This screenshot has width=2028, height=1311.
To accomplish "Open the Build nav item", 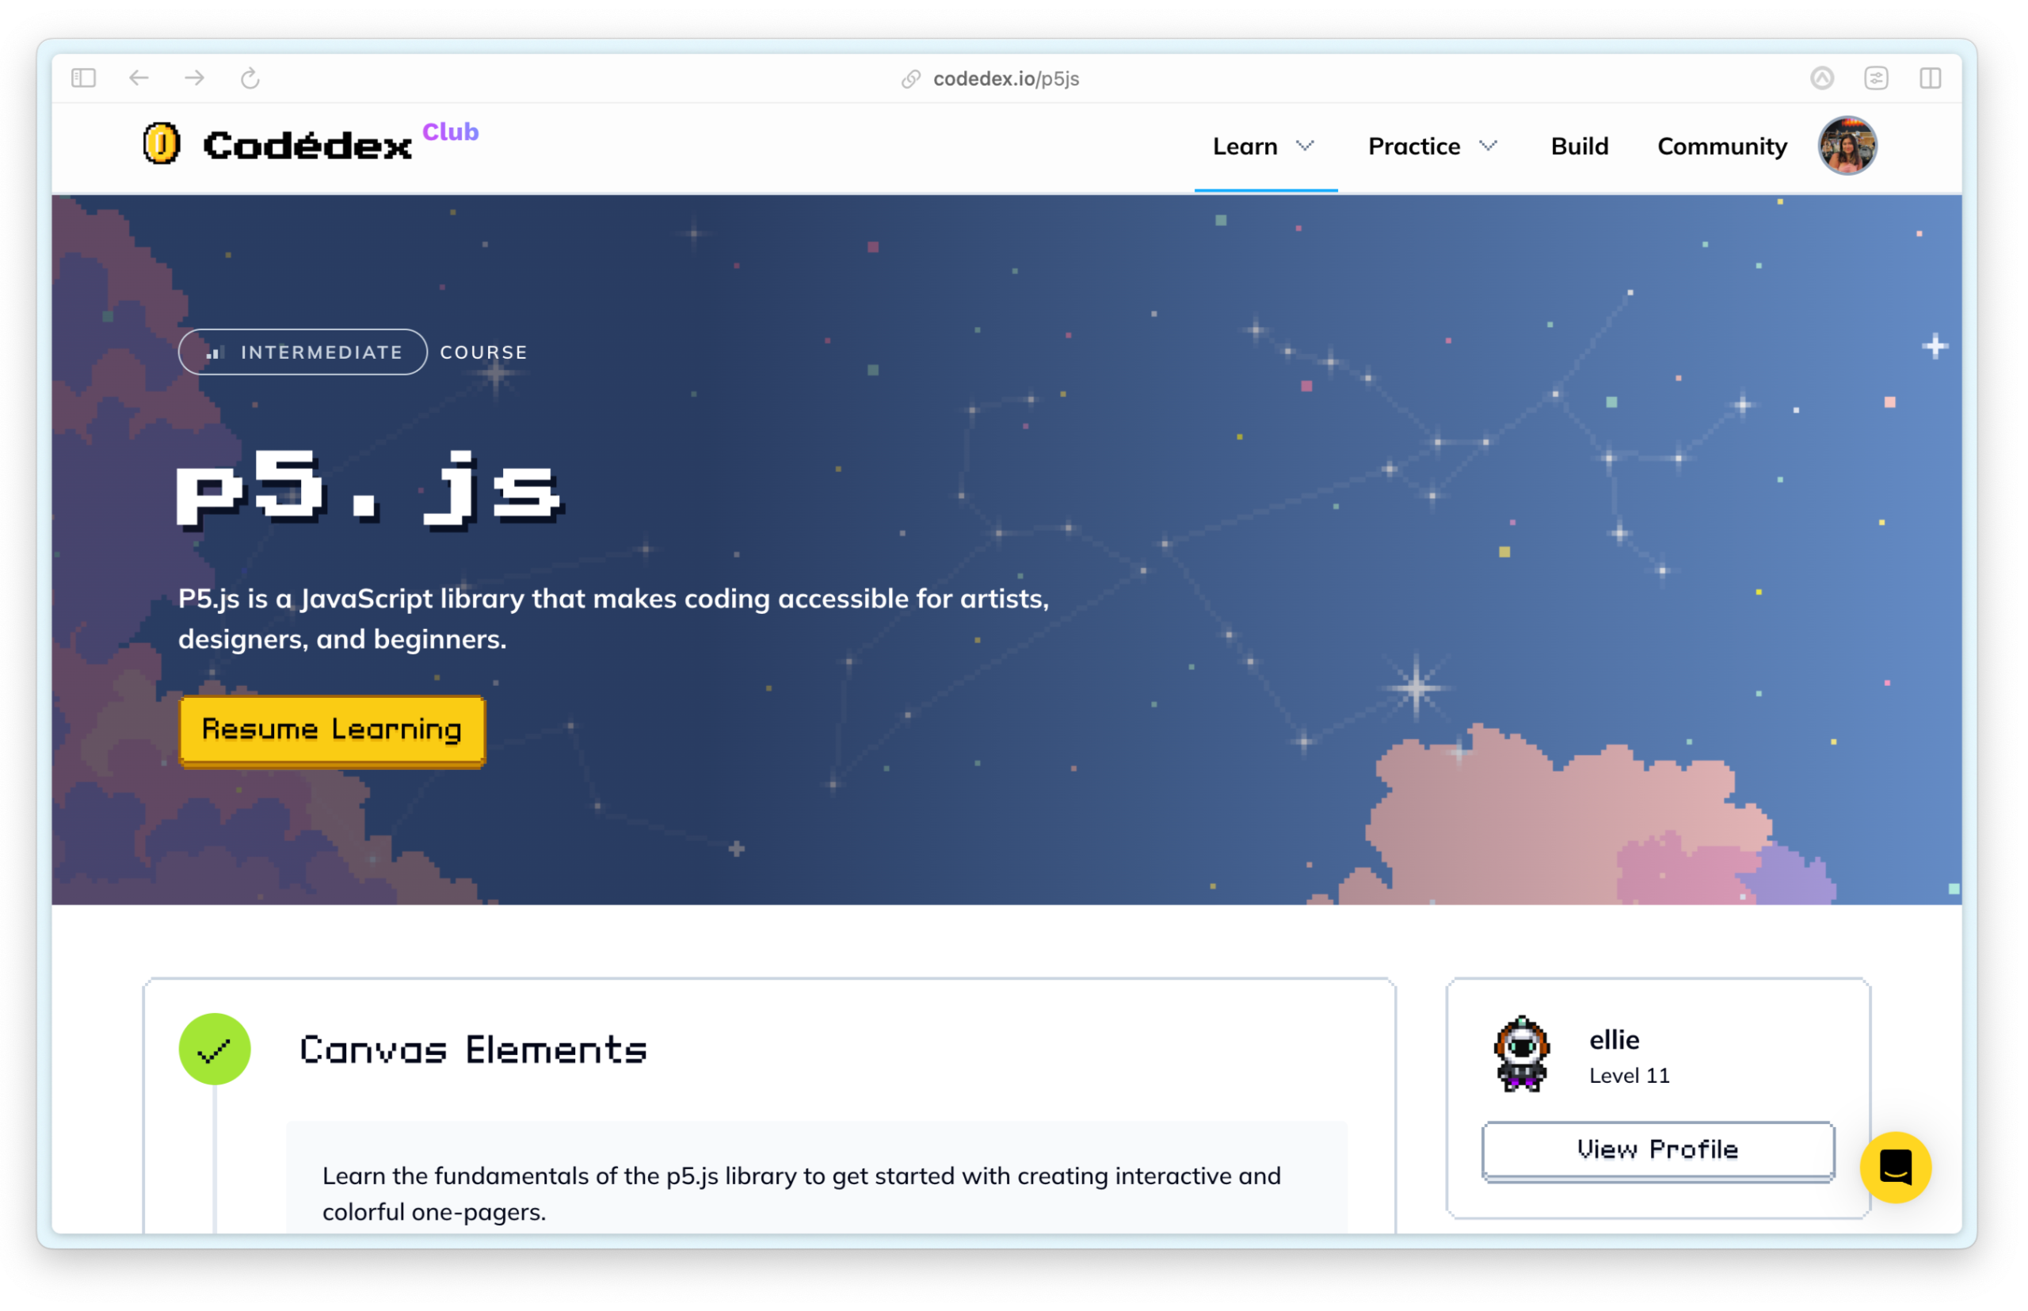I will tap(1579, 147).
